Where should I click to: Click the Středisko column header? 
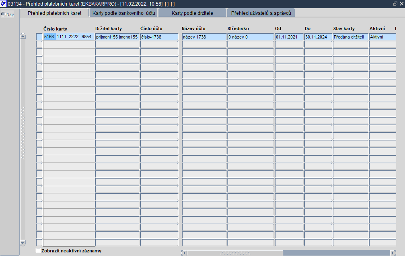[238, 28]
